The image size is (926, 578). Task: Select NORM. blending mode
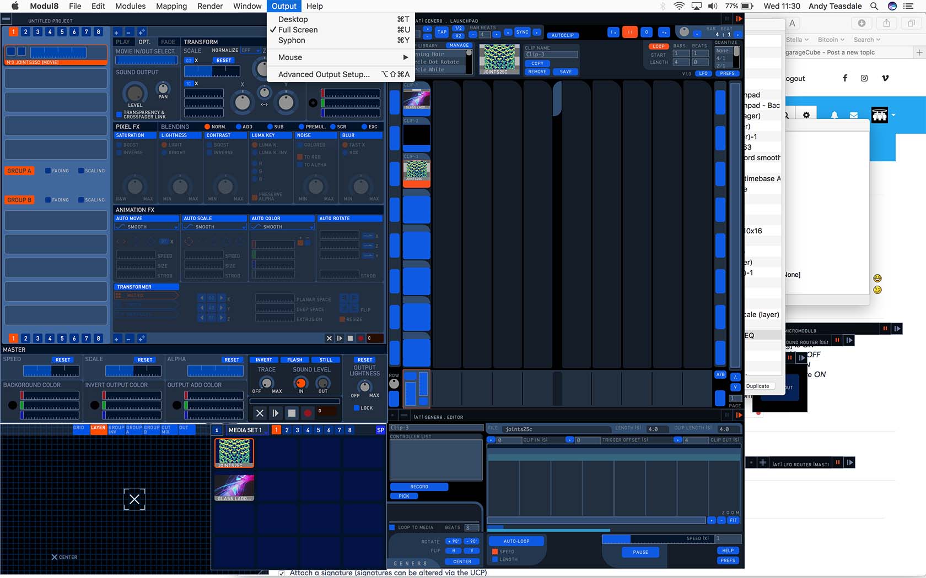coord(207,127)
